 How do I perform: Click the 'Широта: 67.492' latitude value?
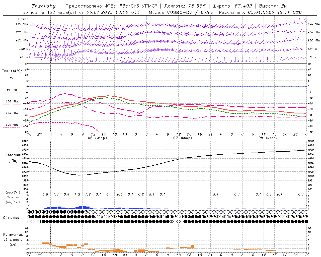(232, 6)
